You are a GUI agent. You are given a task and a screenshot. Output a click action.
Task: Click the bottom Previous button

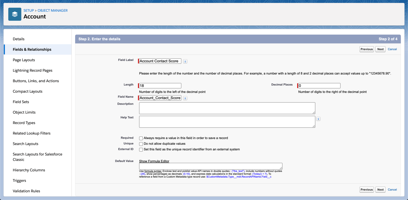tap(366, 190)
